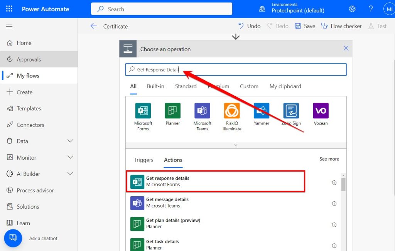Click the Undo icon in the flow toolbar
395x251 pixels.
[x=241, y=26]
